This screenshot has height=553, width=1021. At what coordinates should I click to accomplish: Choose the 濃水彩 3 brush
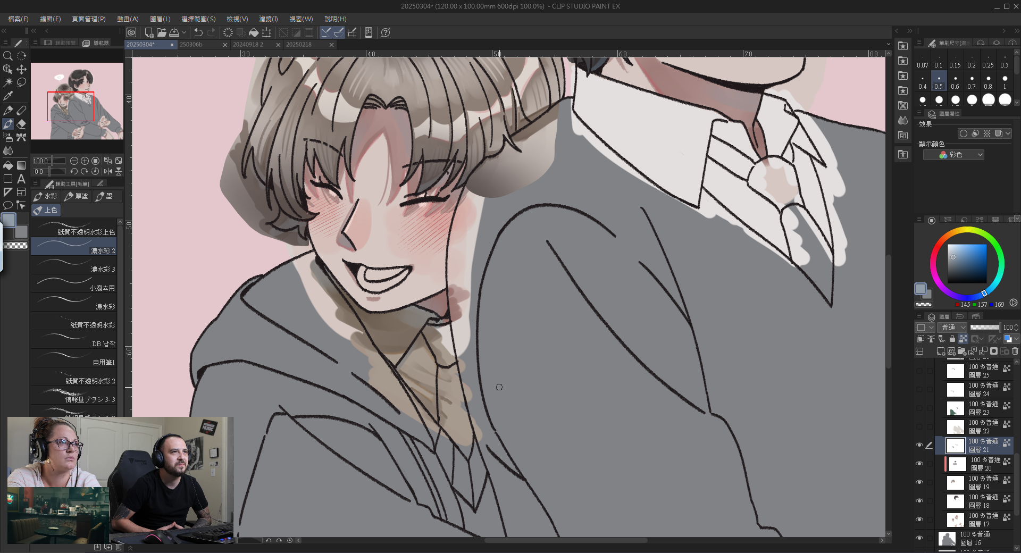tap(74, 265)
